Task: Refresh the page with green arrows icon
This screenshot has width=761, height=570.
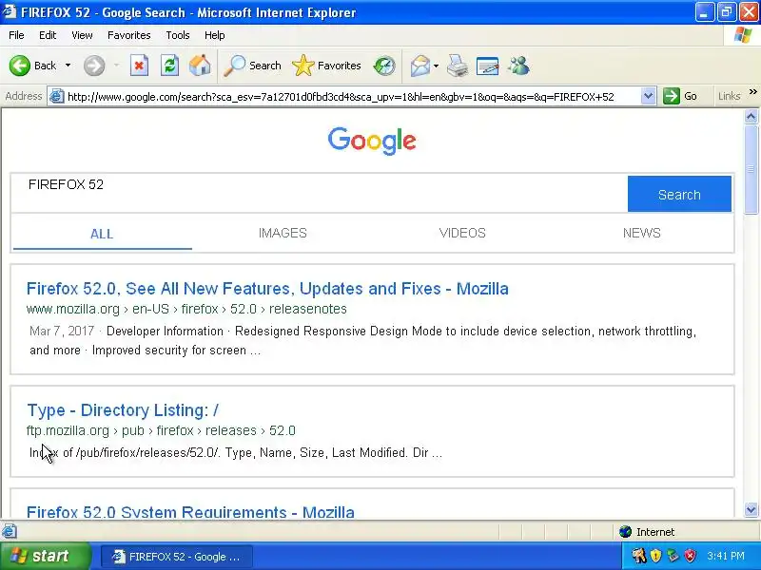Action: (170, 66)
